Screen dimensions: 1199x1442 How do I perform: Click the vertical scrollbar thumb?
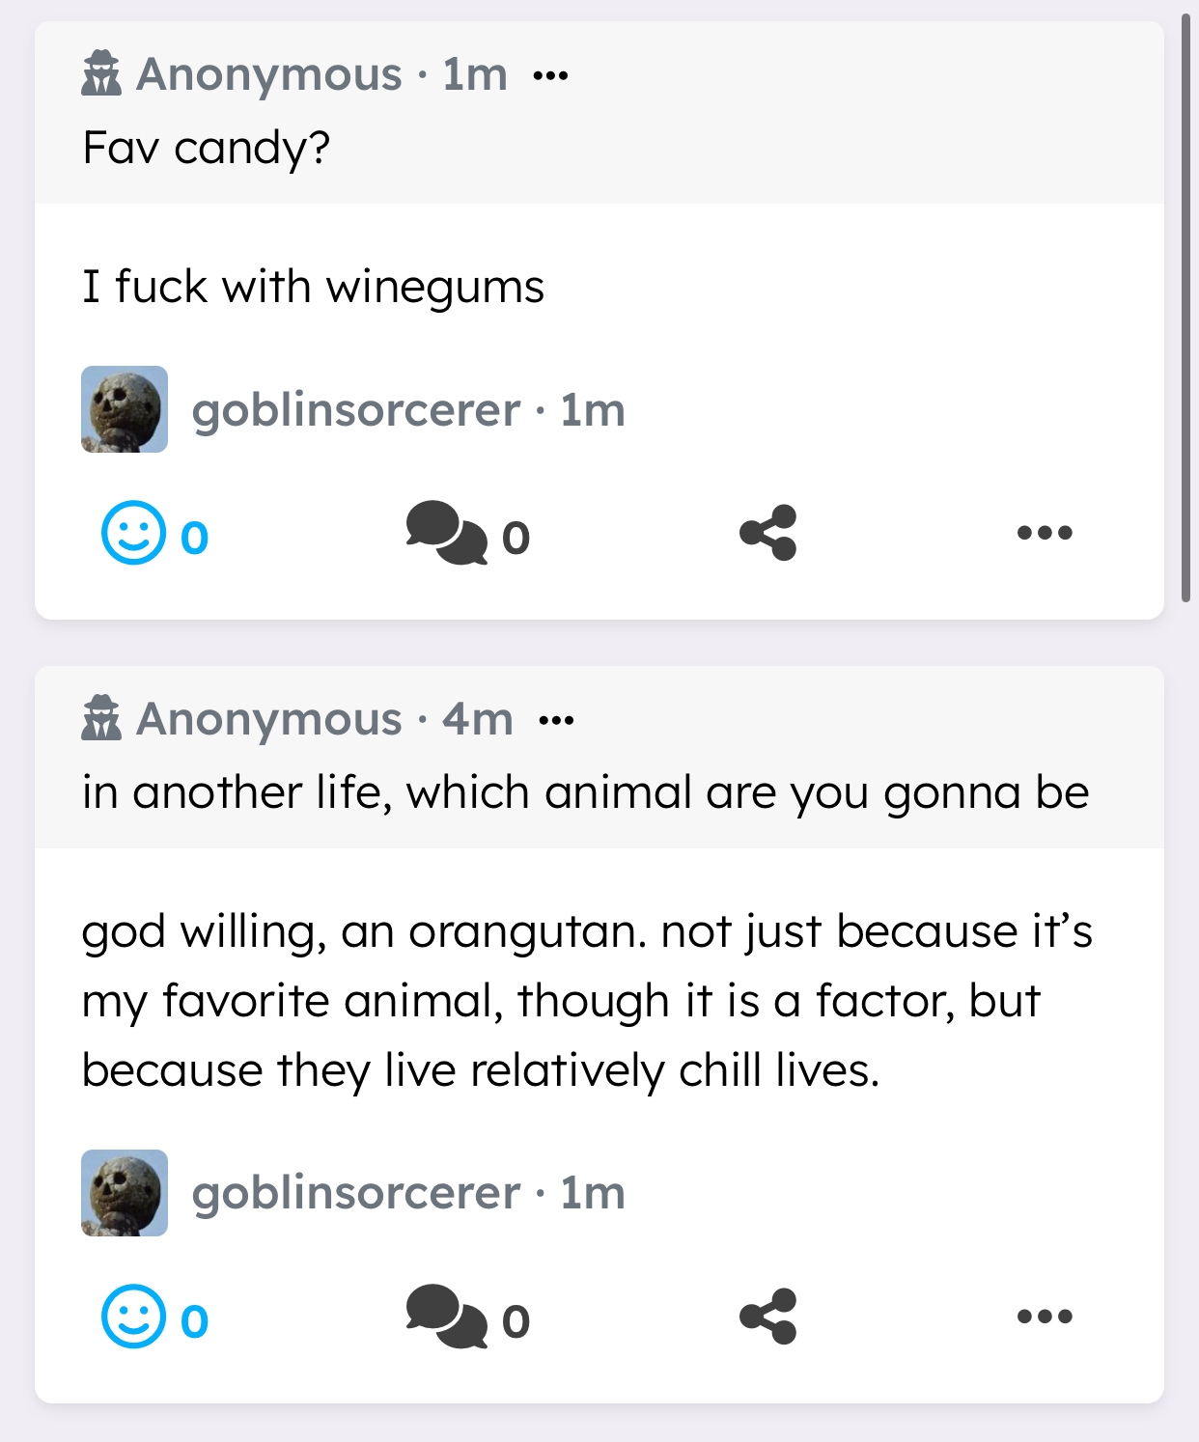(1185, 309)
